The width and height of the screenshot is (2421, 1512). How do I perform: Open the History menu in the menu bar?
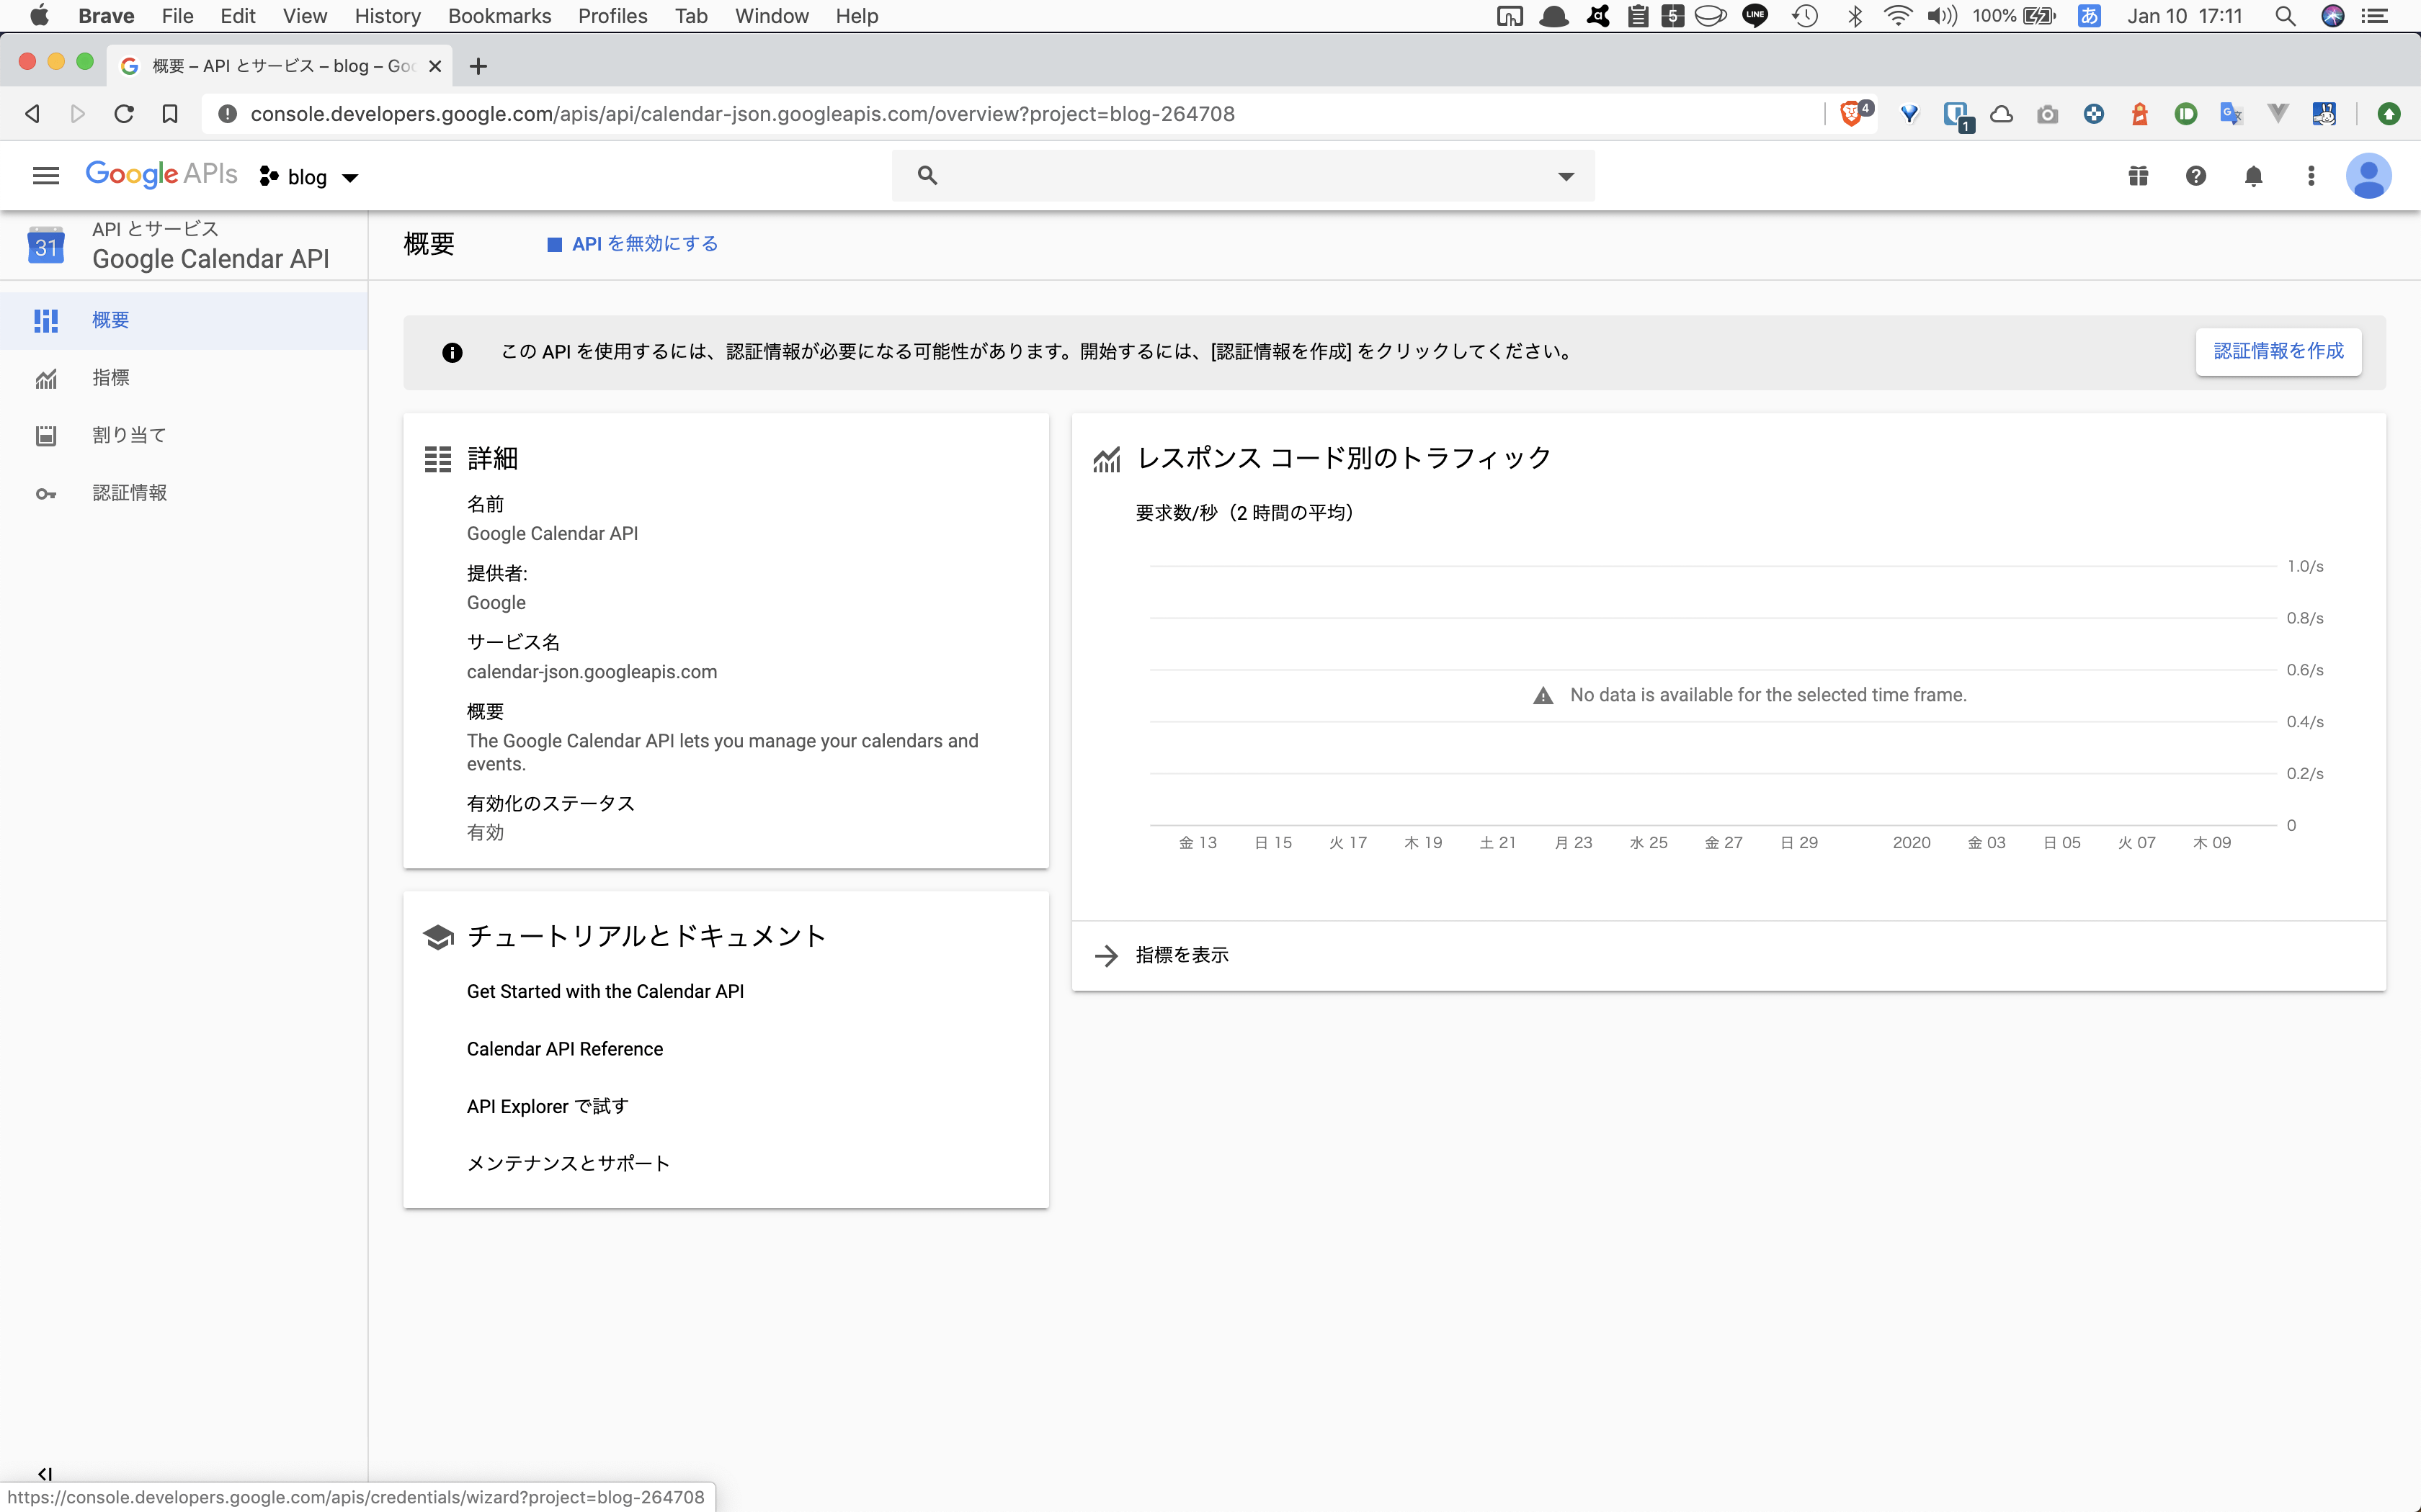387,16
